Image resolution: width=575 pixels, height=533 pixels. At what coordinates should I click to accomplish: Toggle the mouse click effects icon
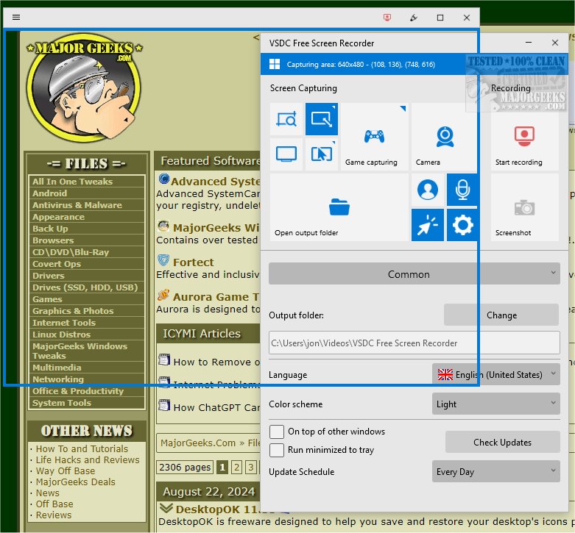click(428, 225)
